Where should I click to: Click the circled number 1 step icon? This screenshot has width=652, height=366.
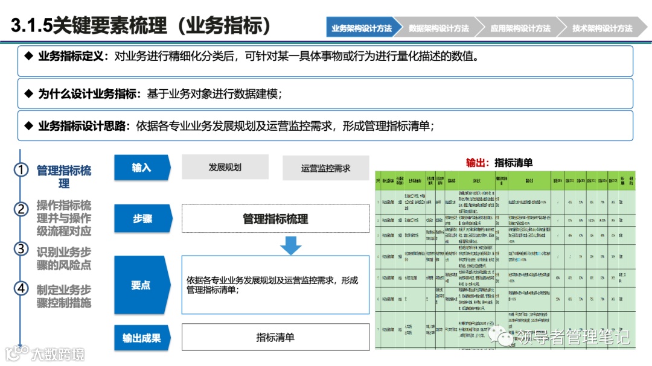(21, 170)
